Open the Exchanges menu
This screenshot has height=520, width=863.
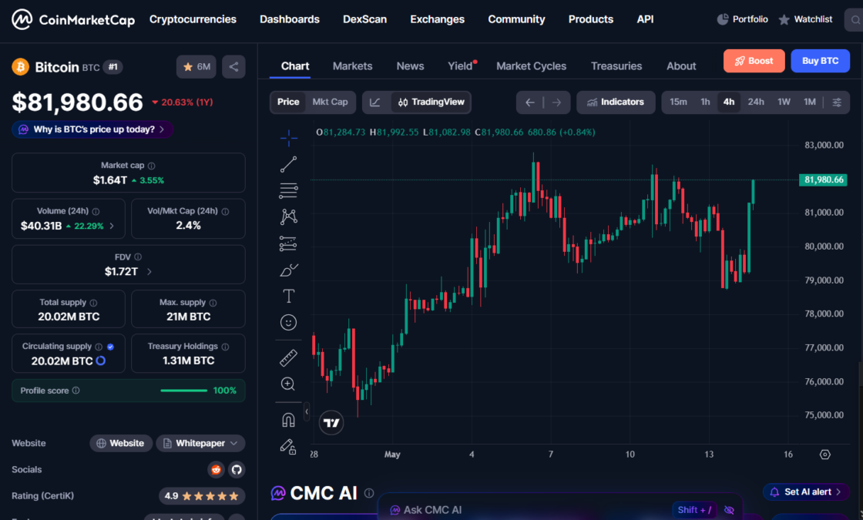pyautogui.click(x=437, y=19)
